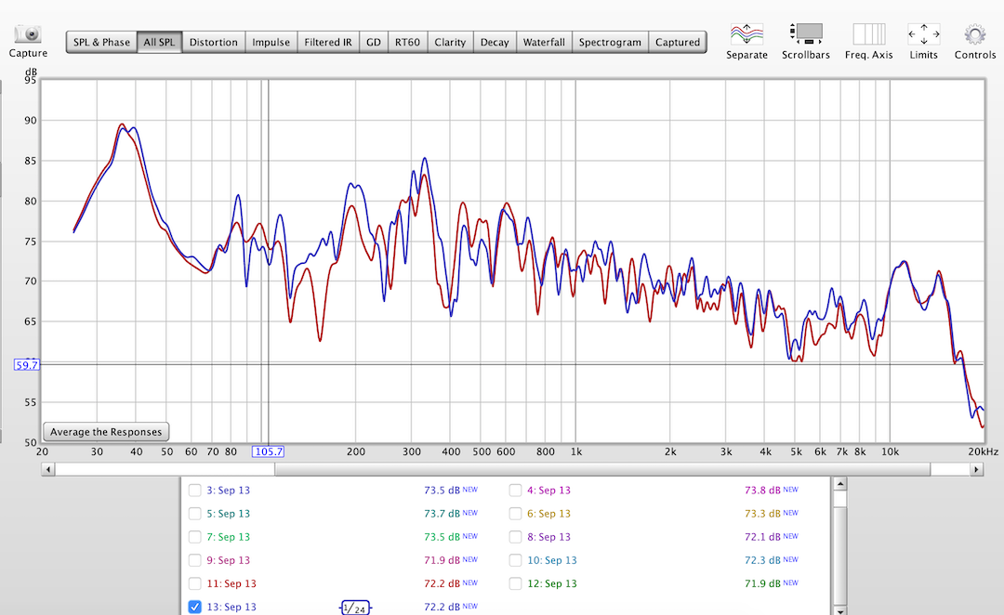Go to the SPL & Phase view
Screen dimensions: 1004x615
tap(101, 42)
